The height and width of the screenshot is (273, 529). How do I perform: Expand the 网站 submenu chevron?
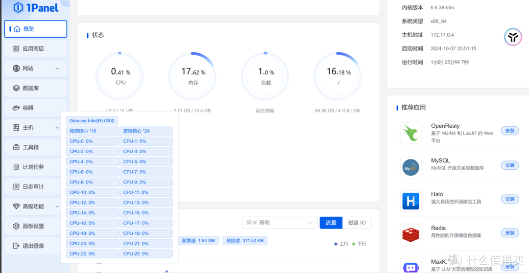57,68
